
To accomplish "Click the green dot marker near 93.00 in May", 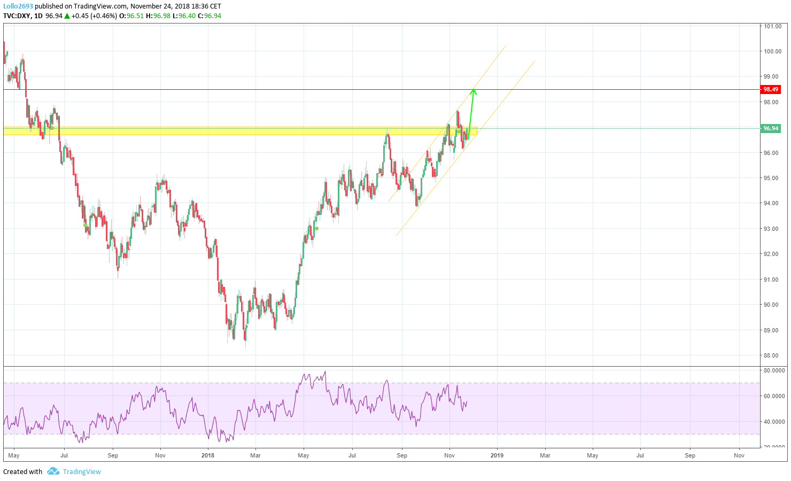I will [317, 228].
